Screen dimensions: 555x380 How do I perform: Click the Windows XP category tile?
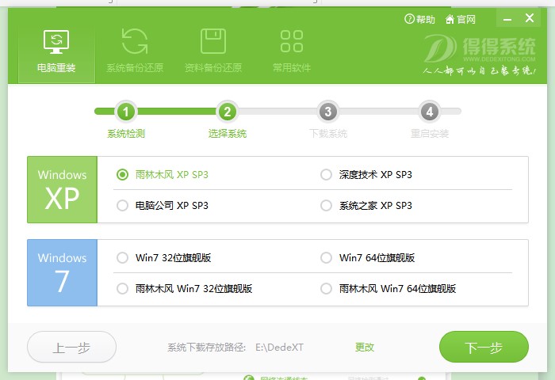click(x=63, y=189)
